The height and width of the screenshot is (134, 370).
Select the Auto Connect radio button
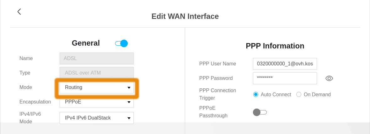click(256, 94)
